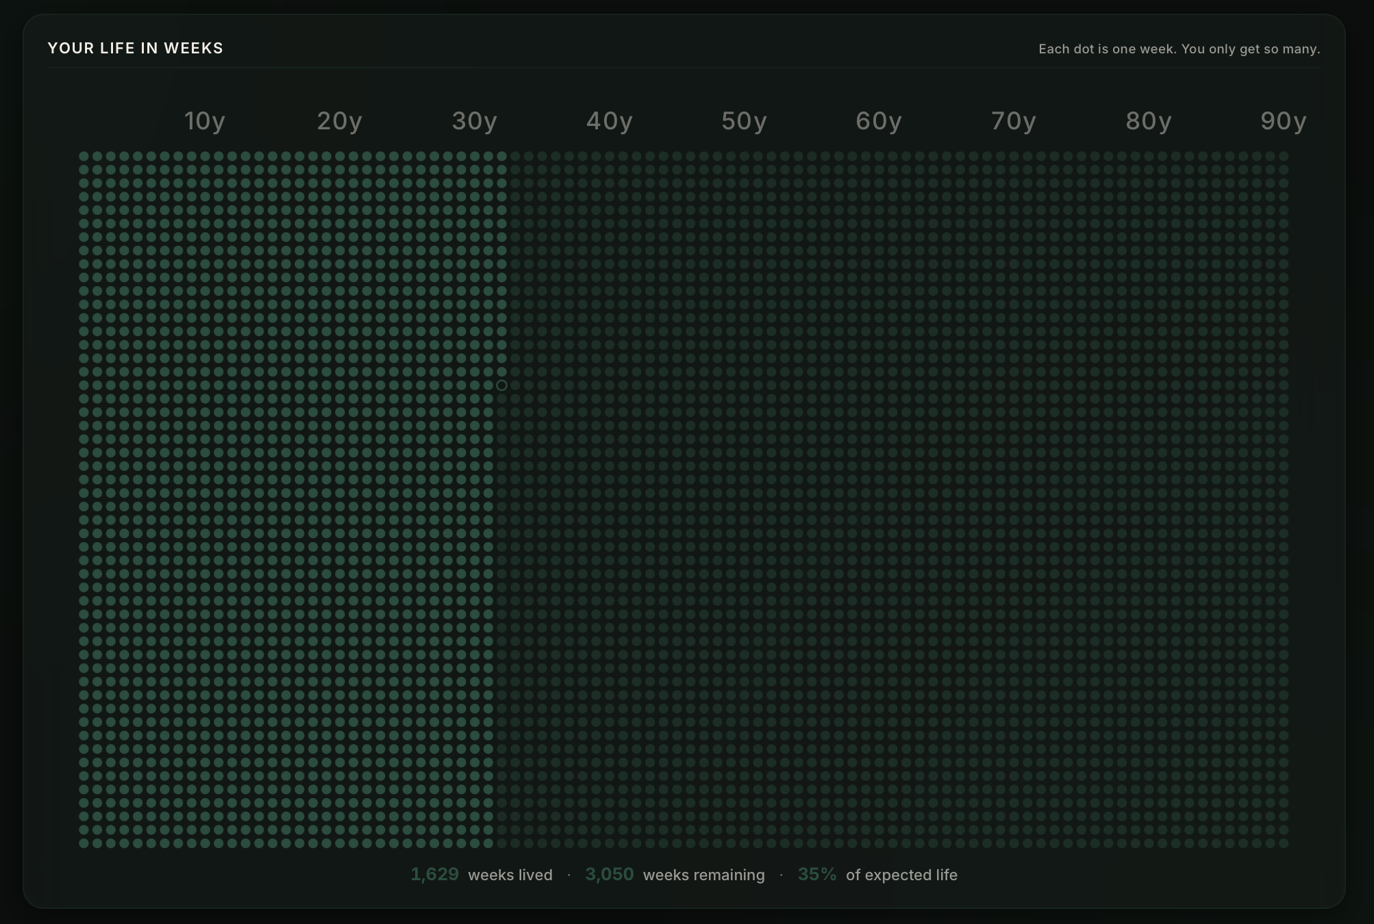Click the 'of expected life' label
The width and height of the screenshot is (1374, 924).
coord(901,875)
